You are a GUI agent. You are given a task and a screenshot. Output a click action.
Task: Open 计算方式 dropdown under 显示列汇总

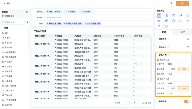coord(178,64)
